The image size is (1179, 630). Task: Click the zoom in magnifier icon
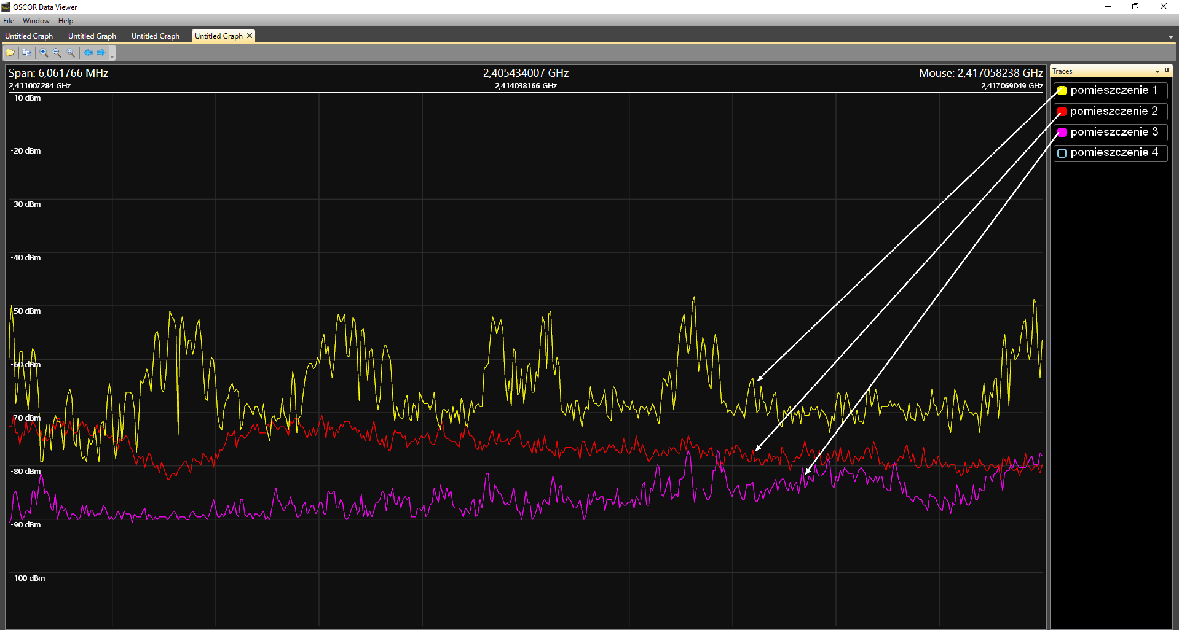pyautogui.click(x=44, y=53)
